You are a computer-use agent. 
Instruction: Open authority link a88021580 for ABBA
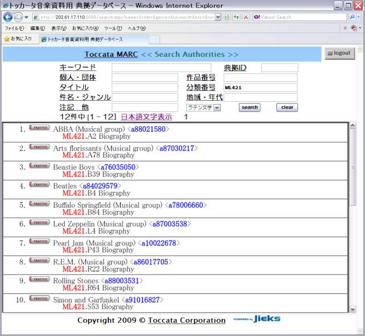148,129
